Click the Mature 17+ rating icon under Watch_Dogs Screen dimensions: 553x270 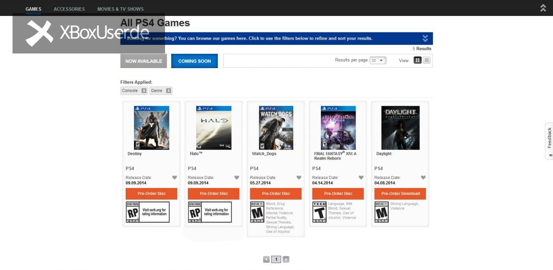[257, 212]
